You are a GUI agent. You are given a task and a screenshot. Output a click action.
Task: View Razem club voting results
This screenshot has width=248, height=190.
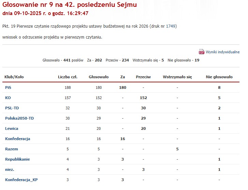(x=12, y=149)
